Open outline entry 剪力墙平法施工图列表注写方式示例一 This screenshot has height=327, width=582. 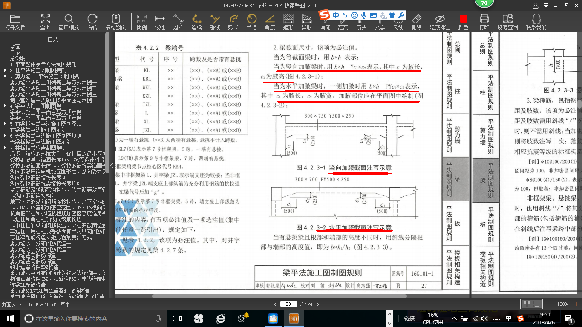(54, 82)
